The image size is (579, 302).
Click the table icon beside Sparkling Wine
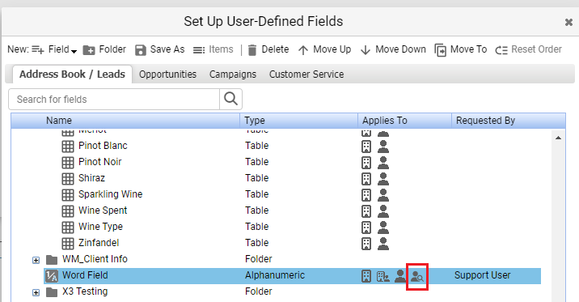point(68,195)
